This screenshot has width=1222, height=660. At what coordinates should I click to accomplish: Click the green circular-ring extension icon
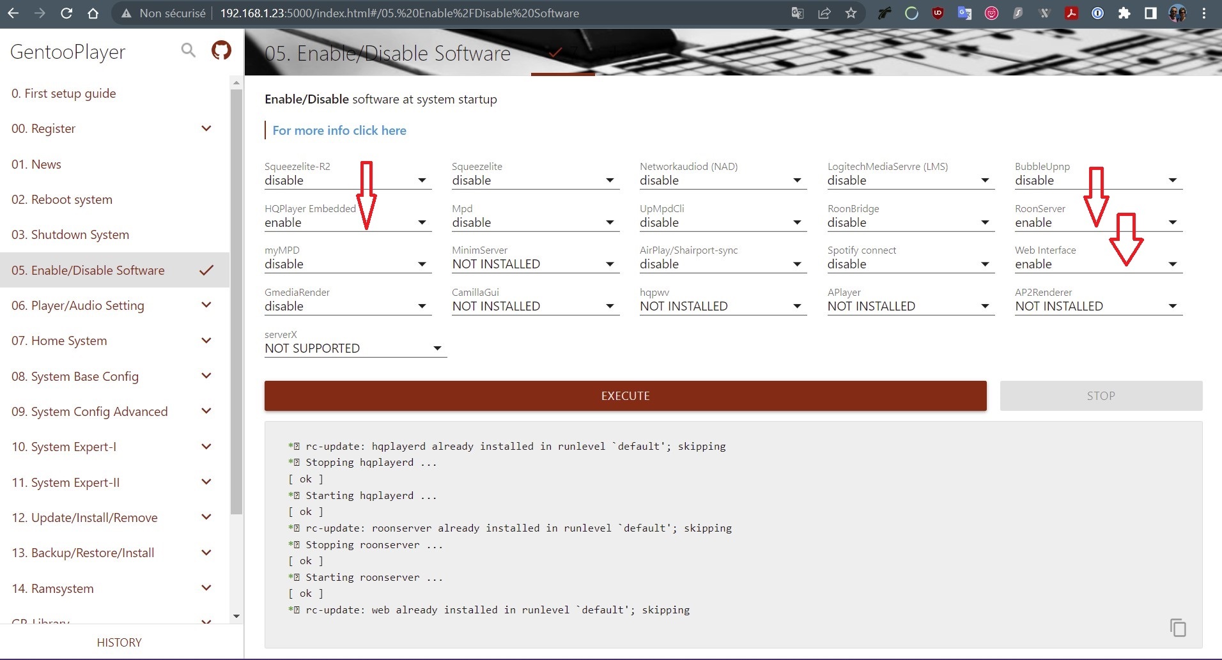[911, 13]
